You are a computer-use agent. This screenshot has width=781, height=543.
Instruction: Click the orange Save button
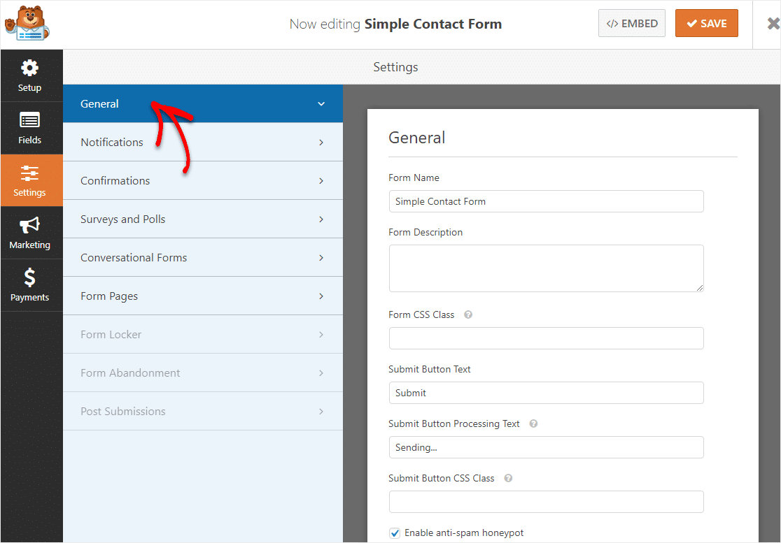[x=706, y=23]
